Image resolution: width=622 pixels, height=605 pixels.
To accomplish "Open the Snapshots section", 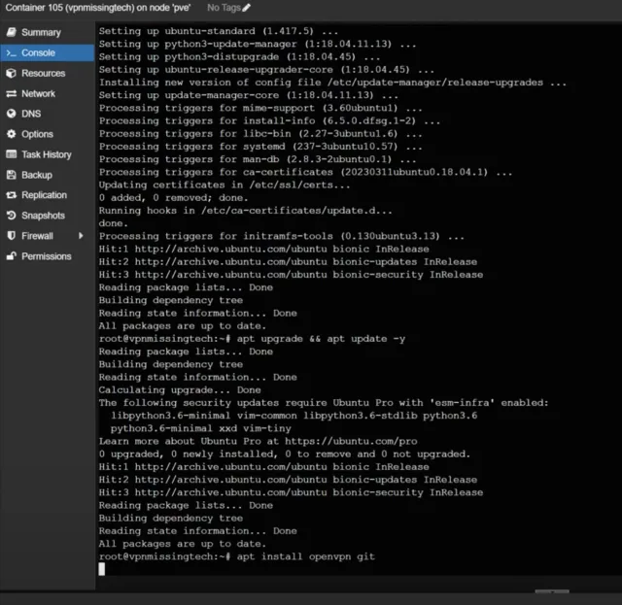I will coord(43,216).
